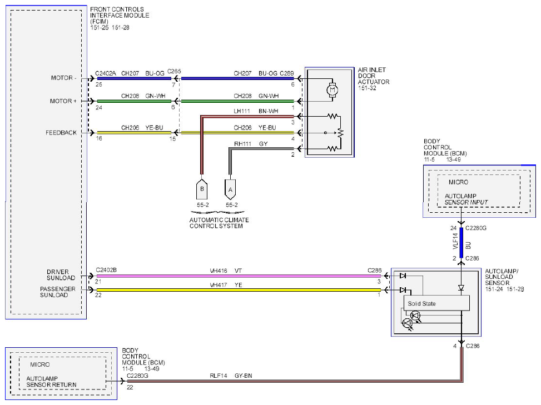Viewport: 541px width, 405px height.
Task: Click the AIR INLET DOOR ACTUATOR title
Action: [373, 76]
